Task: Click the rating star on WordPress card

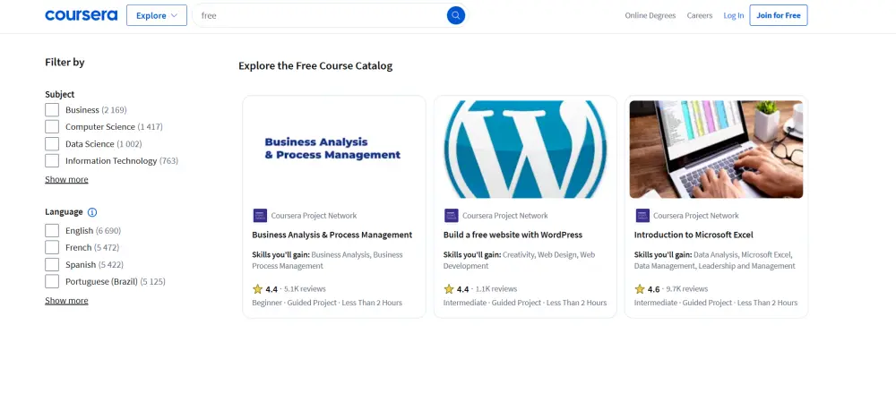Action: tap(449, 289)
